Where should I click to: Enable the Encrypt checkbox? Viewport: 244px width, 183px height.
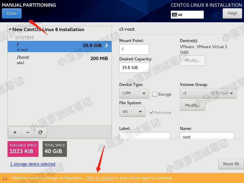(x=155, y=94)
